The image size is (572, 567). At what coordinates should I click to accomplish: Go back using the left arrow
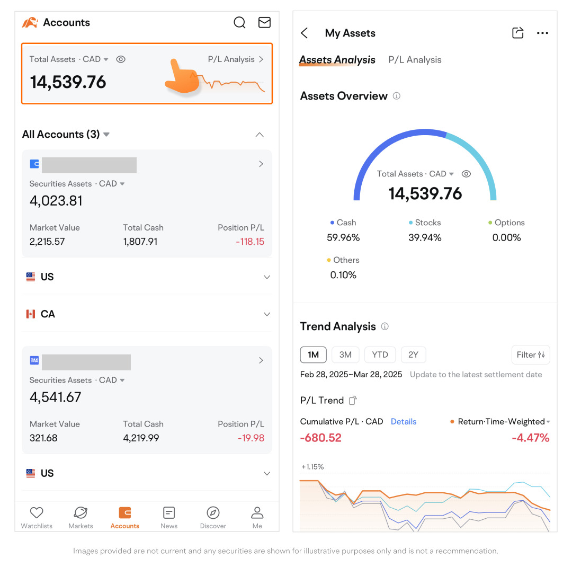click(x=305, y=33)
